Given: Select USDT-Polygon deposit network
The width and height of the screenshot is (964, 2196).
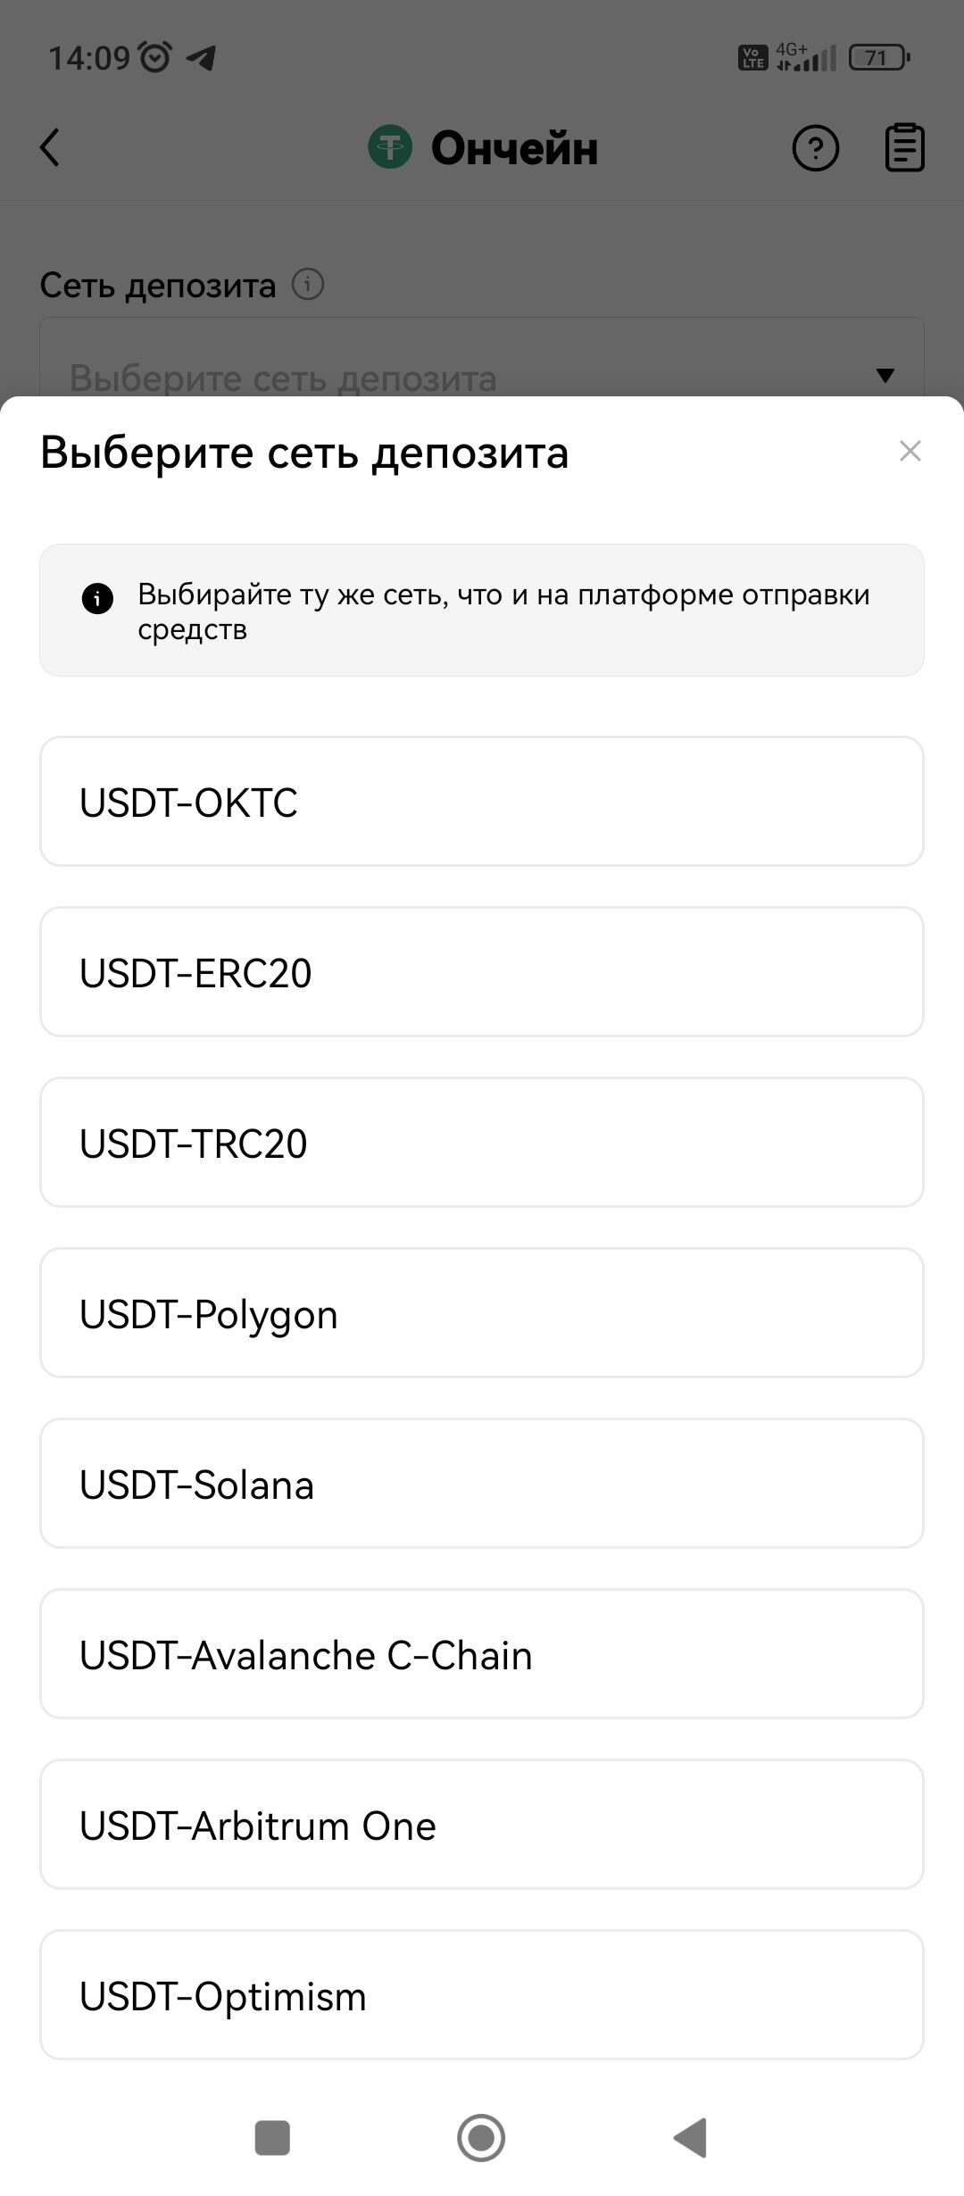Looking at the screenshot, I should [x=482, y=1313].
